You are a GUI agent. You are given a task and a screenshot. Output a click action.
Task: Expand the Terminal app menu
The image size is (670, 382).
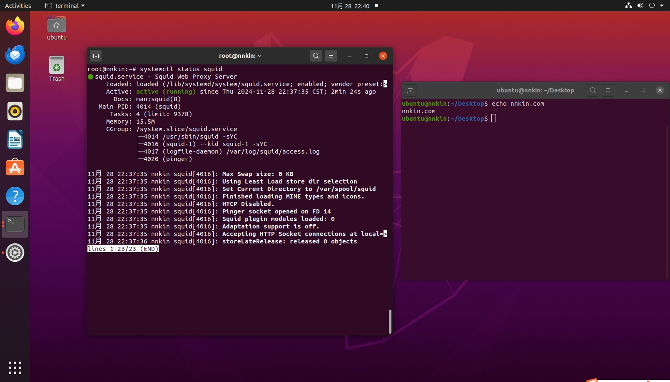pyautogui.click(x=65, y=6)
